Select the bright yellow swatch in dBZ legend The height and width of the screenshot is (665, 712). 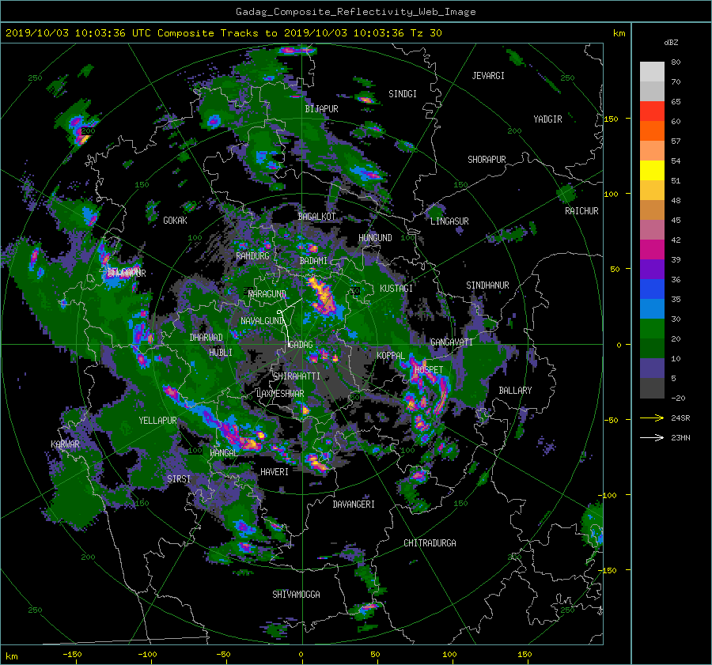pos(652,171)
